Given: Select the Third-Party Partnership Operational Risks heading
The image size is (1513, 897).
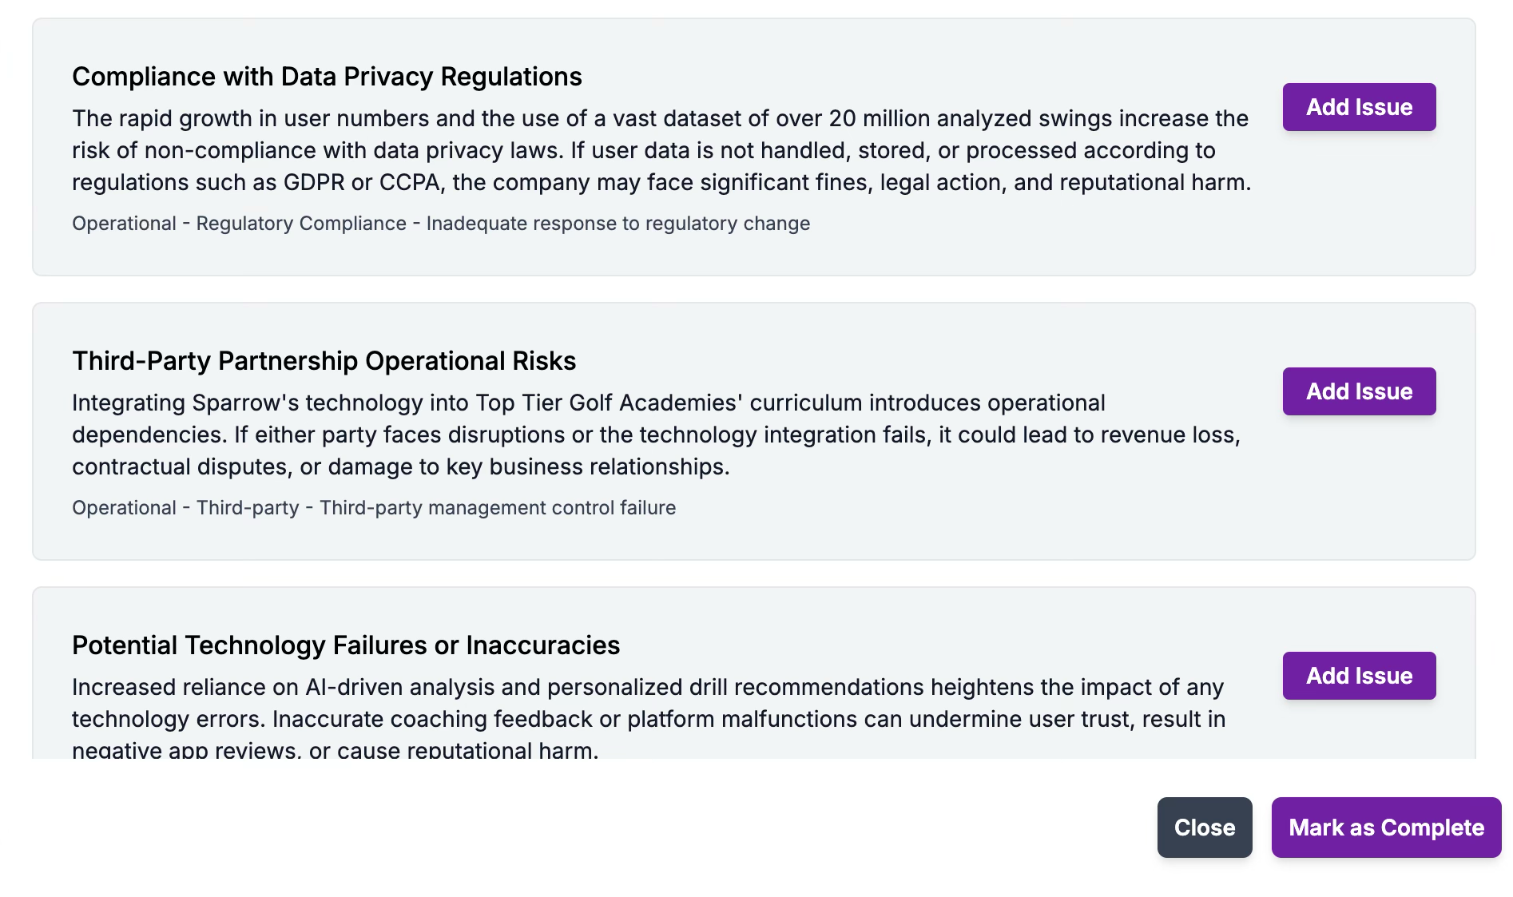Looking at the screenshot, I should (324, 361).
